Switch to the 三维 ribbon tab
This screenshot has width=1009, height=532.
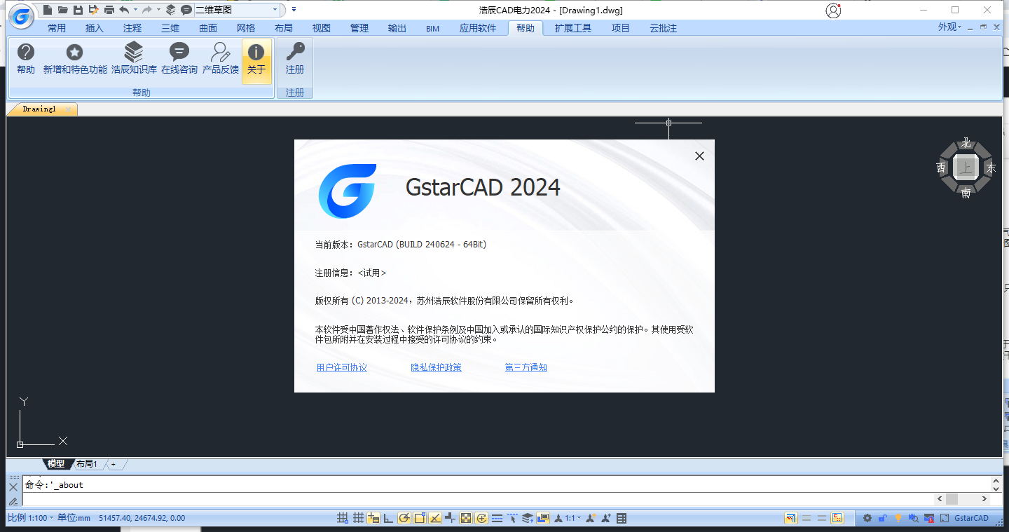170,28
